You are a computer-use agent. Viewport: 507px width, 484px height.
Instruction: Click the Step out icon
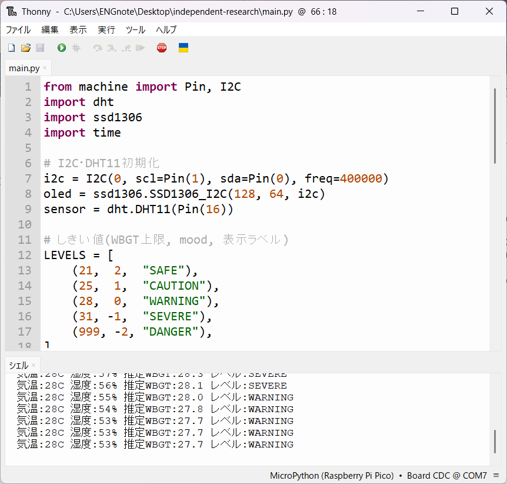[126, 48]
